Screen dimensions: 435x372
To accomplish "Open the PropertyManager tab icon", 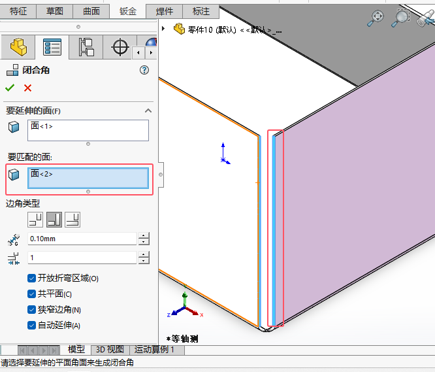I will click(x=52, y=47).
